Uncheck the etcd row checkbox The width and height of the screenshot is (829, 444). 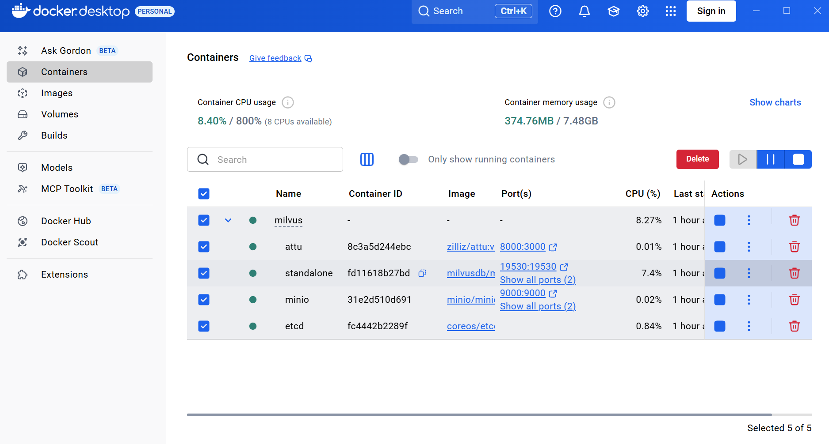pos(204,326)
